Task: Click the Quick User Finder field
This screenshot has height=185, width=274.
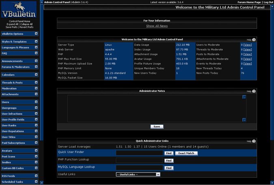Action: point(139,153)
